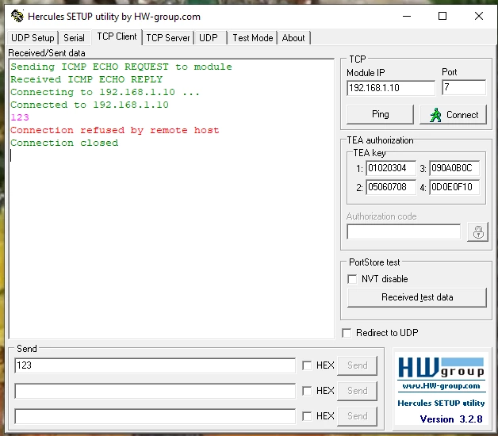Focus the Authorization code field
Viewport: 498px width, 436px height.
click(404, 231)
